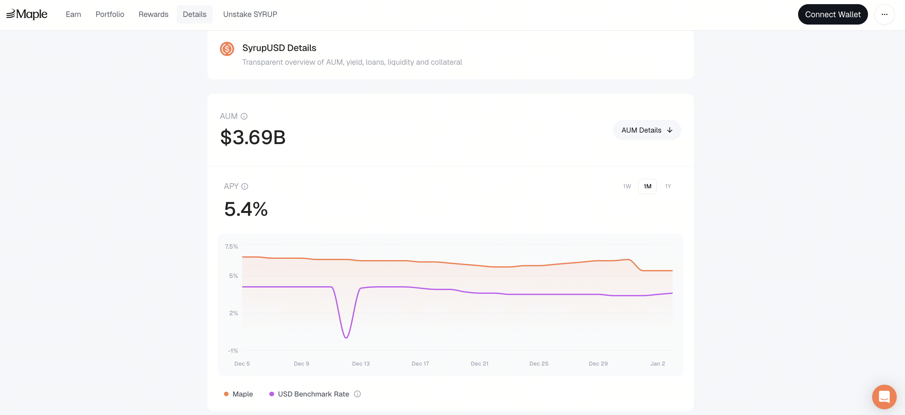
Task: Select the 1M chart range
Action: pos(647,186)
